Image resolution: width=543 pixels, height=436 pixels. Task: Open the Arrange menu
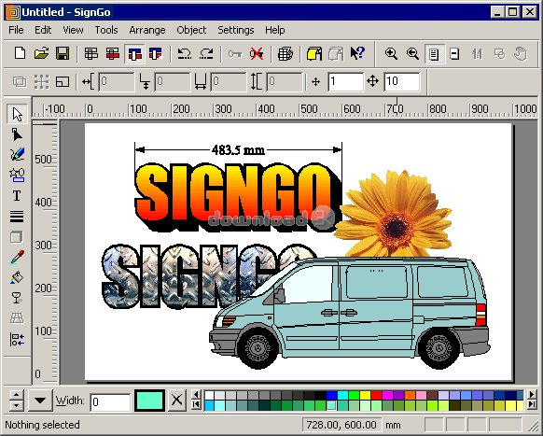click(x=147, y=30)
